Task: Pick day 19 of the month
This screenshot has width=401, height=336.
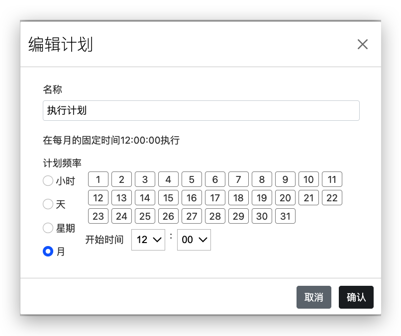Action: coord(262,198)
